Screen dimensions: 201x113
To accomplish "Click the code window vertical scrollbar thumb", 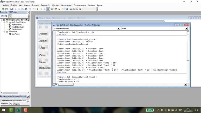I will (188, 51).
